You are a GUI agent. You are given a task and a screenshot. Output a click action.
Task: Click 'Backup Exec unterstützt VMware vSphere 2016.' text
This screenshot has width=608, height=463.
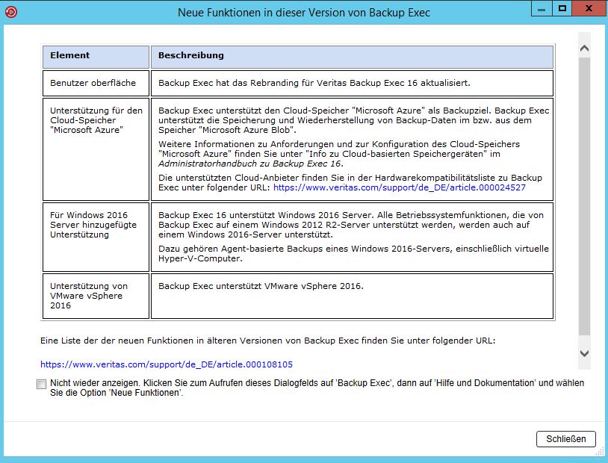[x=261, y=286]
